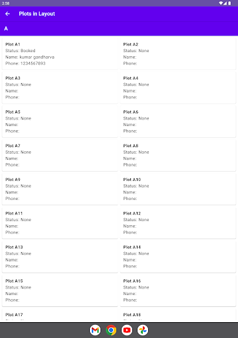Viewport: 238px width, 338px height.
Task: Tap the Wi-Fi status icon
Action: click(x=221, y=3)
